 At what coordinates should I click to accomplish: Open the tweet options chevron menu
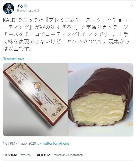tap(132, 6)
